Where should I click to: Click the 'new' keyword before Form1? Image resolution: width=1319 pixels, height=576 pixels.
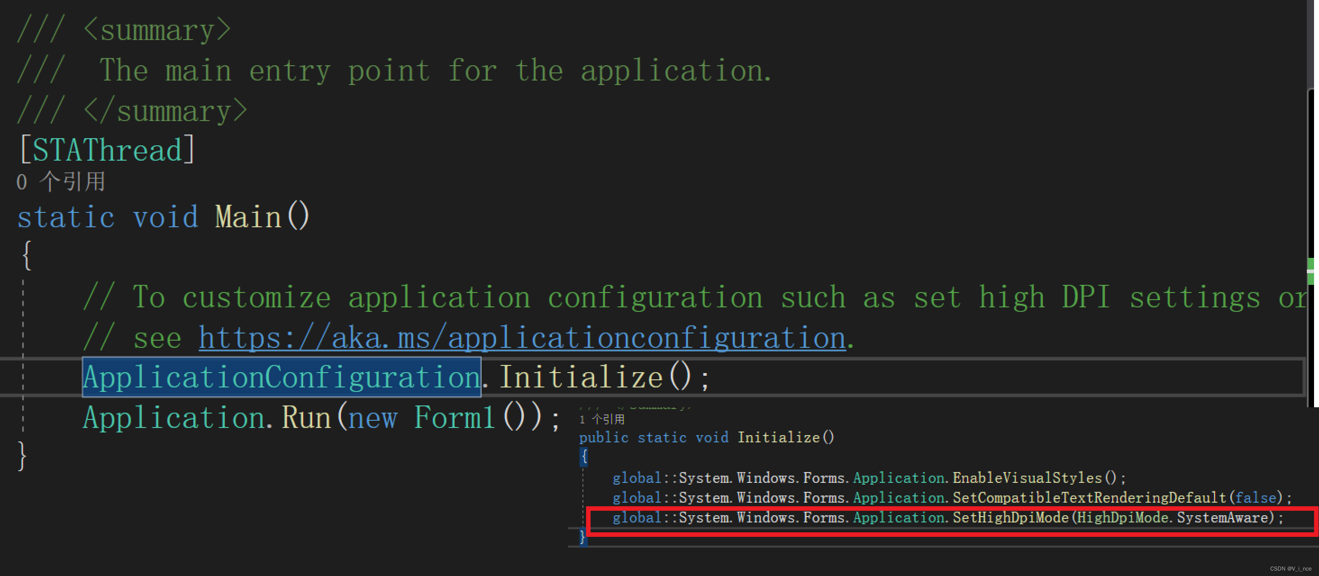373,419
